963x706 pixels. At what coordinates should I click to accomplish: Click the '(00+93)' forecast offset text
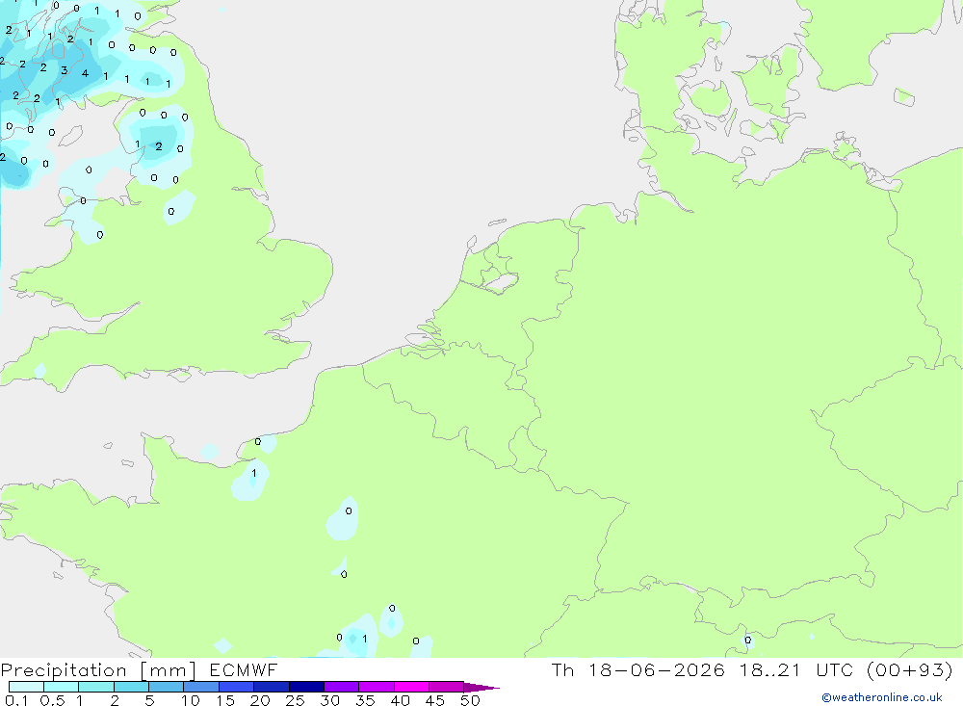click(910, 669)
